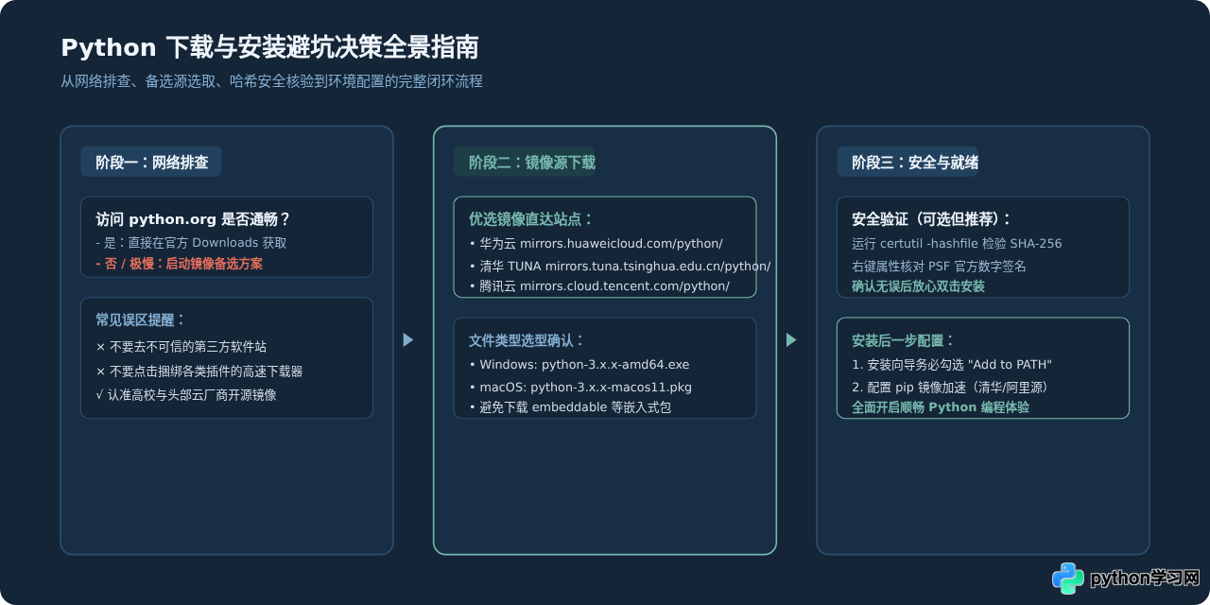
Task: Click the heading '访问 python.org 是否通畅？'
Action: point(194,219)
